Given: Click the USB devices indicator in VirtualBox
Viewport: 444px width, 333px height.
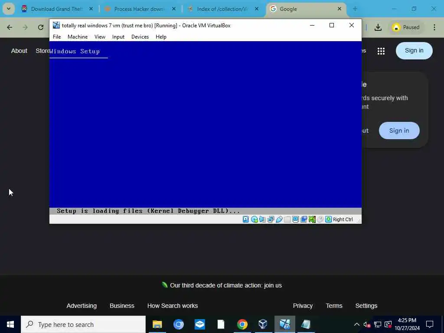Looking at the screenshot, I should pos(279,219).
